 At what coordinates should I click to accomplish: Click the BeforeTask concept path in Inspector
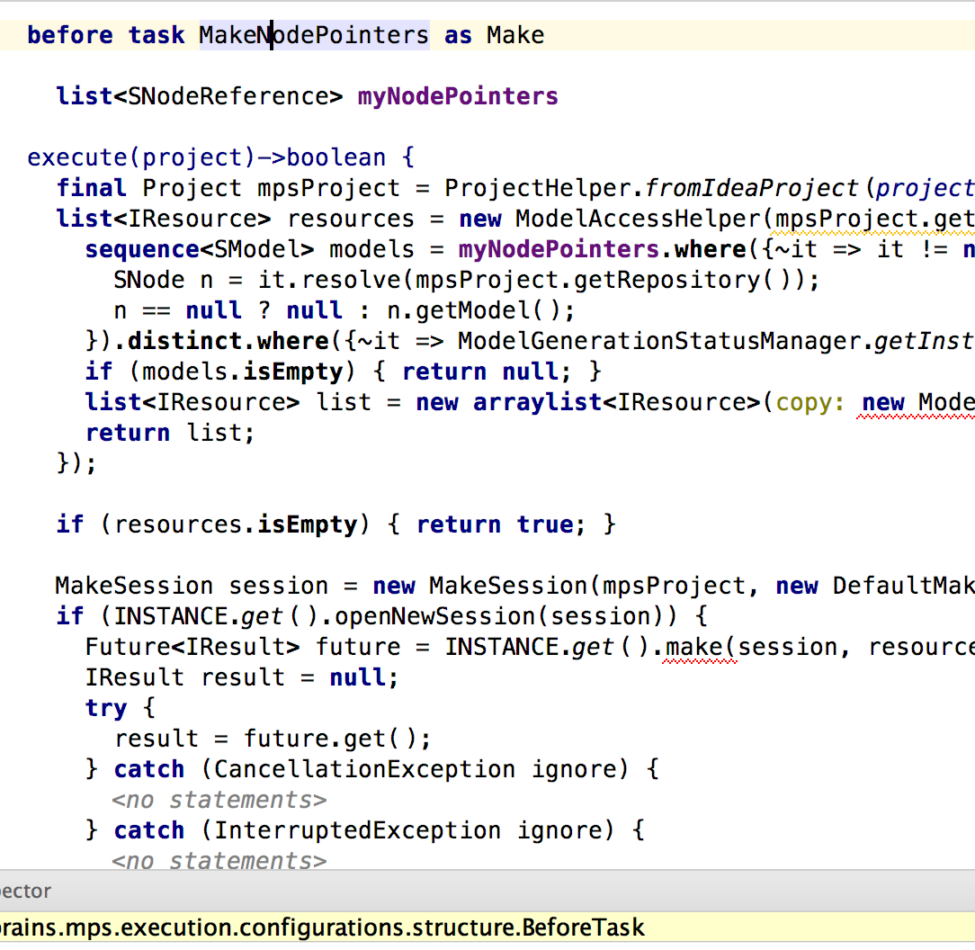(322, 928)
